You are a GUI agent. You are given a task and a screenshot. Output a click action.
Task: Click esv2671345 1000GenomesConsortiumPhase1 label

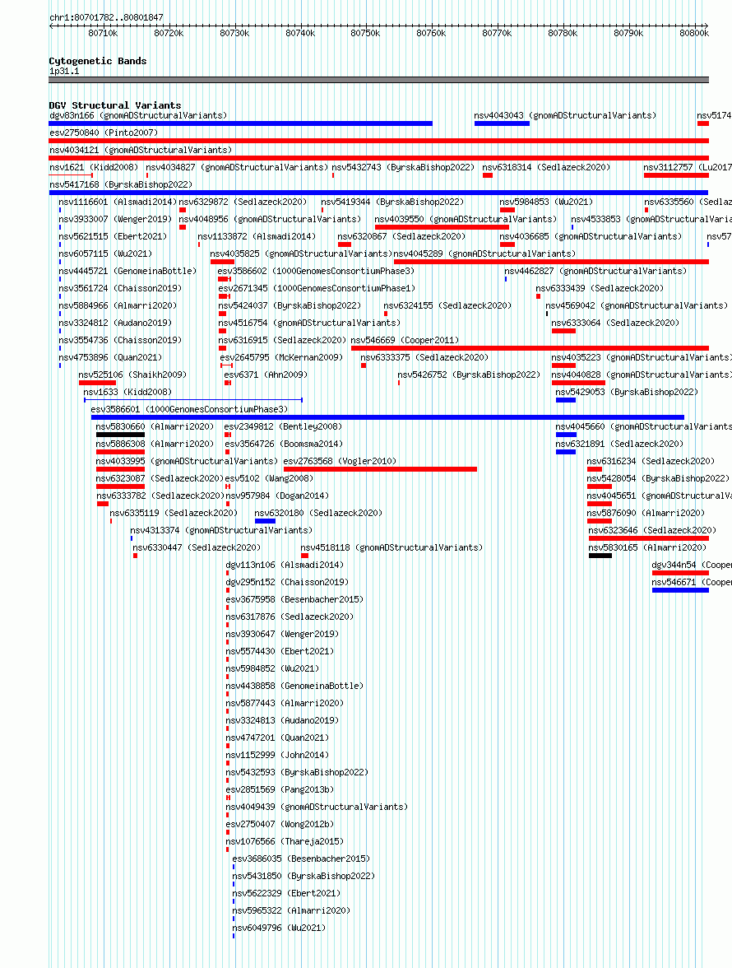[x=317, y=288]
